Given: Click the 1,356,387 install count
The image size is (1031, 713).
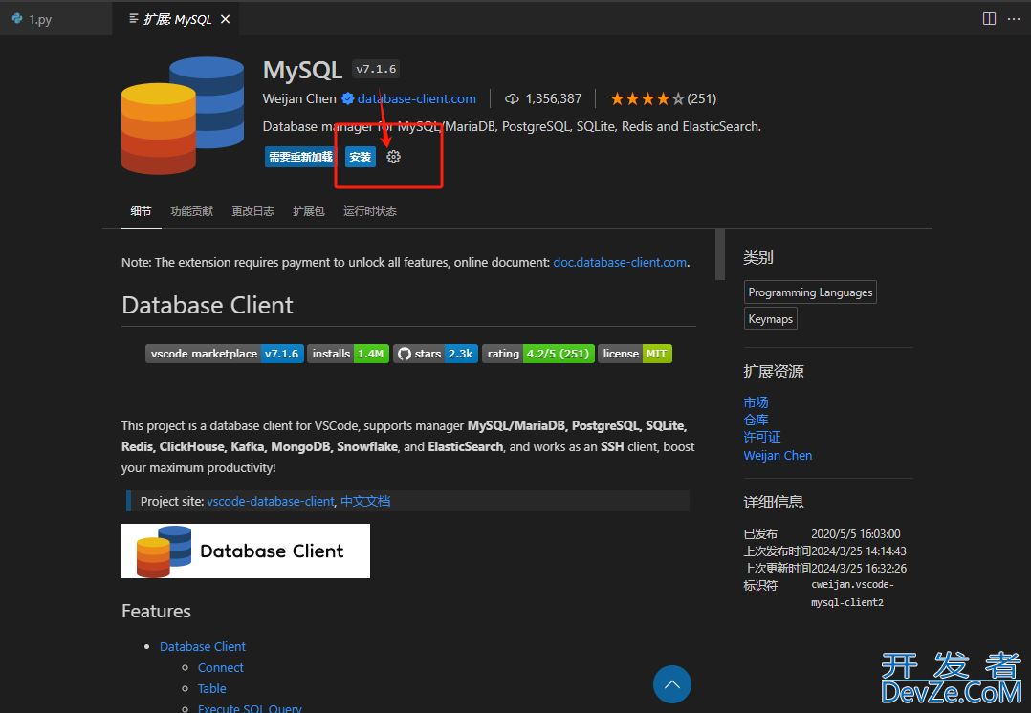Looking at the screenshot, I should pos(554,98).
